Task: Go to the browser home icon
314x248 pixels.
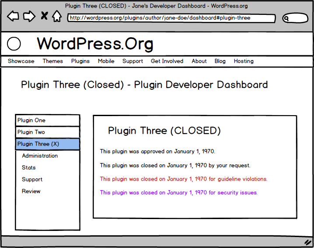Action: (x=56, y=17)
